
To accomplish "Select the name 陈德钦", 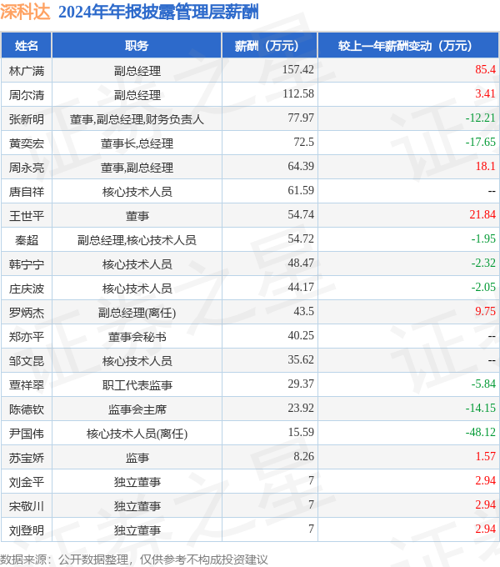I will click(27, 409).
